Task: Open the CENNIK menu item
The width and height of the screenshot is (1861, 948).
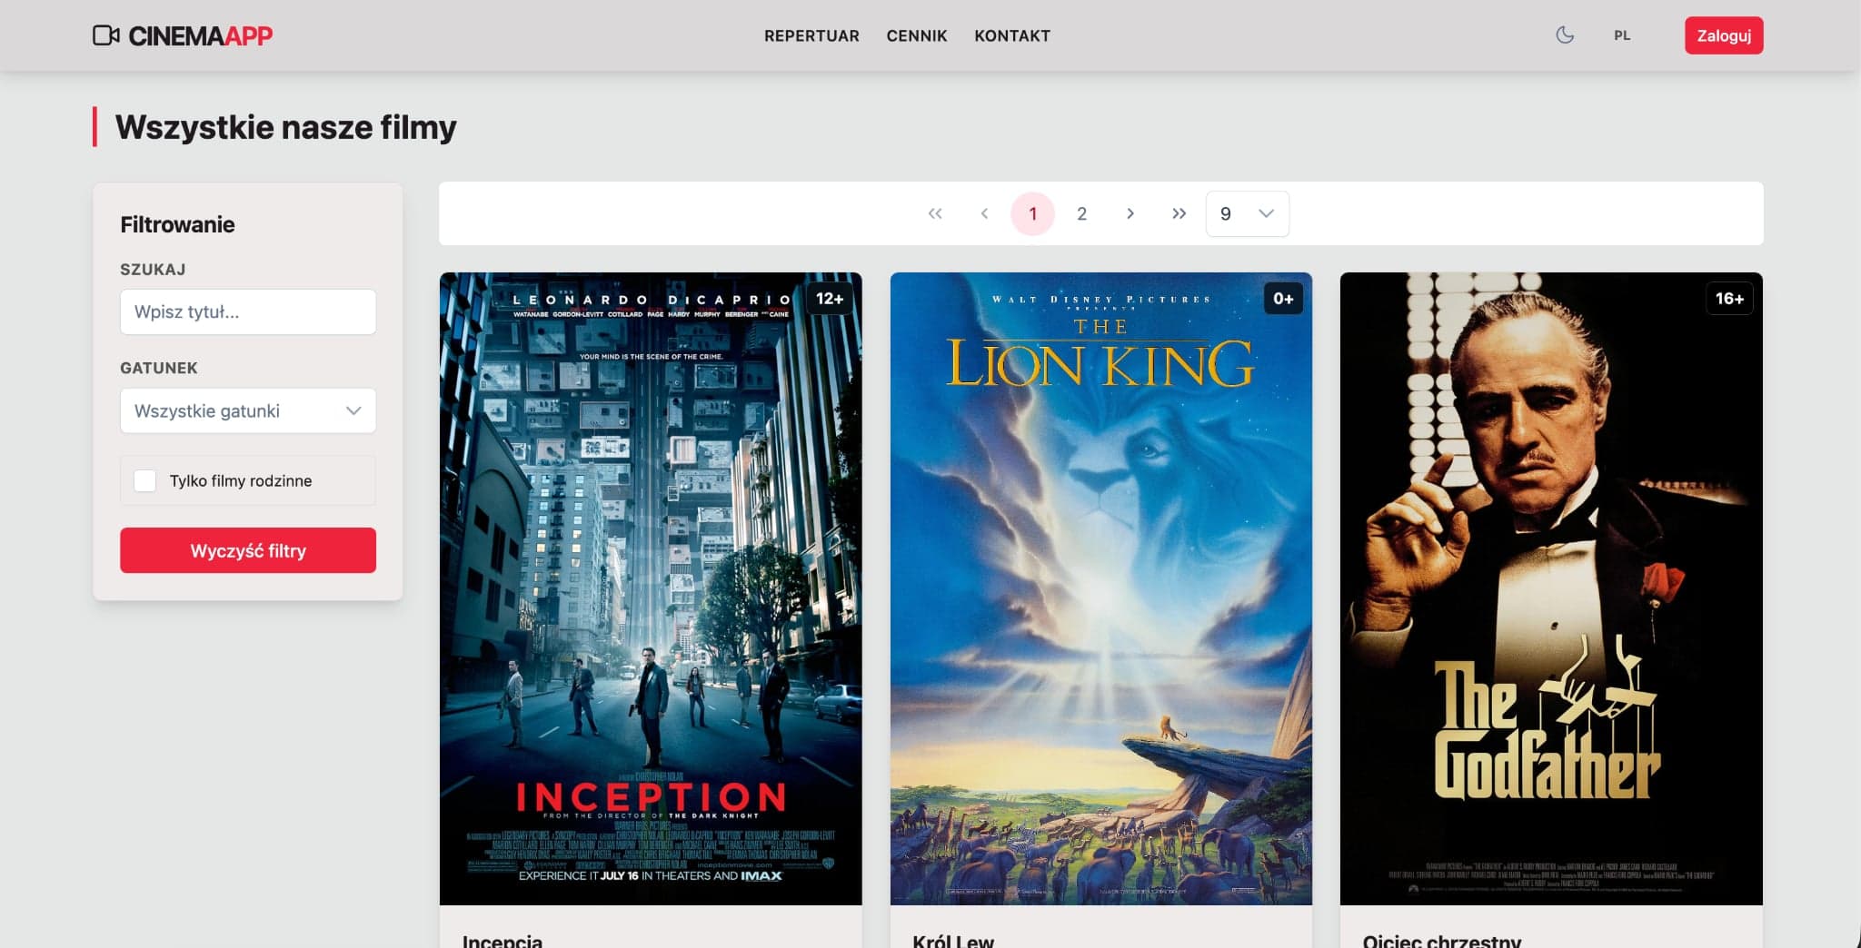Action: coord(917,35)
